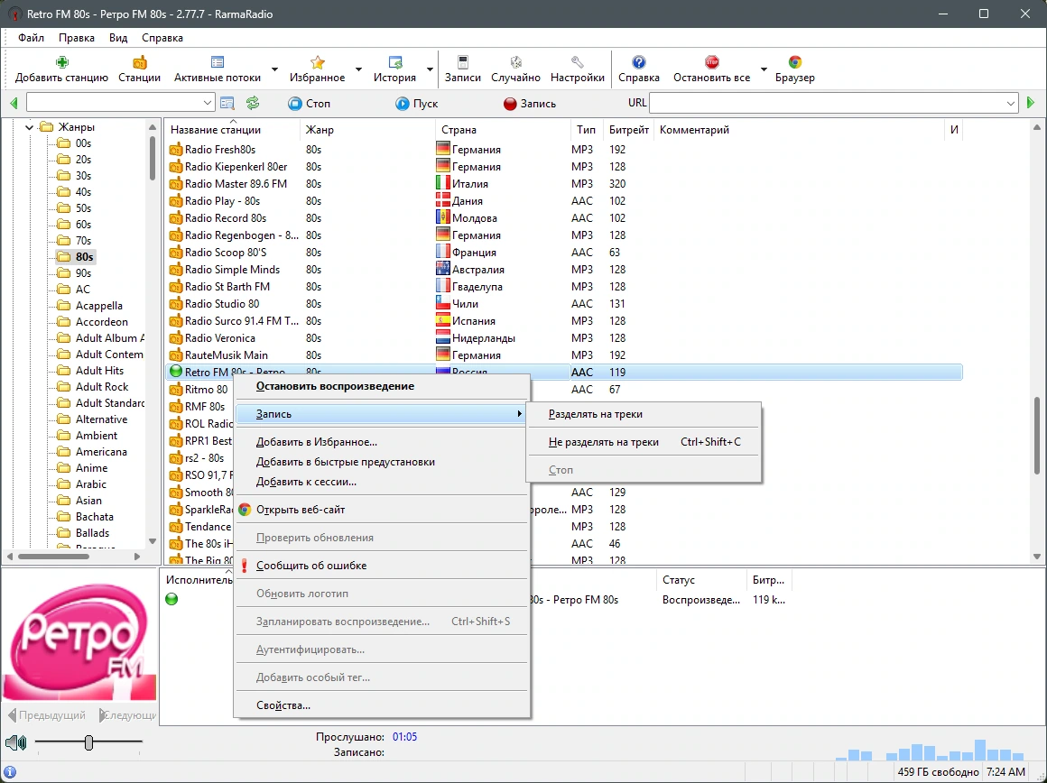Choose Добавить в Избранное... menu entry
The width and height of the screenshot is (1047, 783).
[x=381, y=442]
